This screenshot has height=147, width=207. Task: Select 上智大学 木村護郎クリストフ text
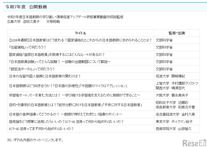point(177,83)
